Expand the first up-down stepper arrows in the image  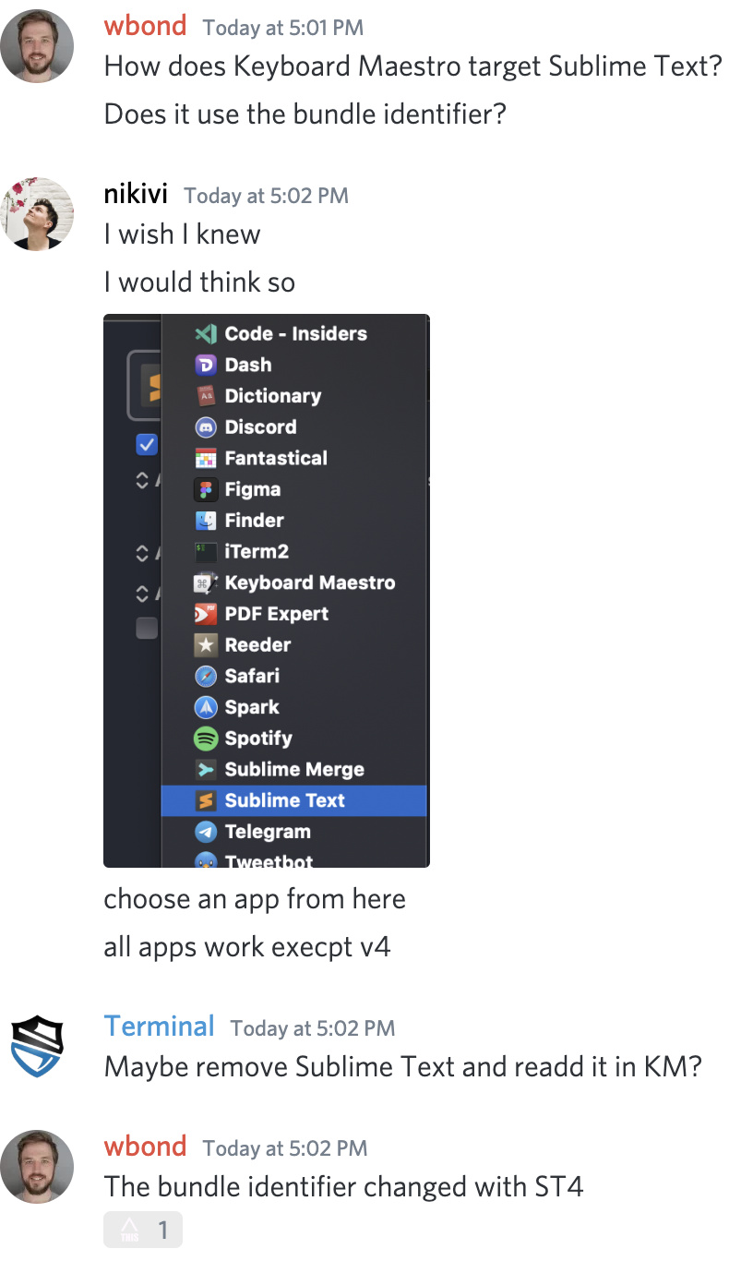coord(142,480)
